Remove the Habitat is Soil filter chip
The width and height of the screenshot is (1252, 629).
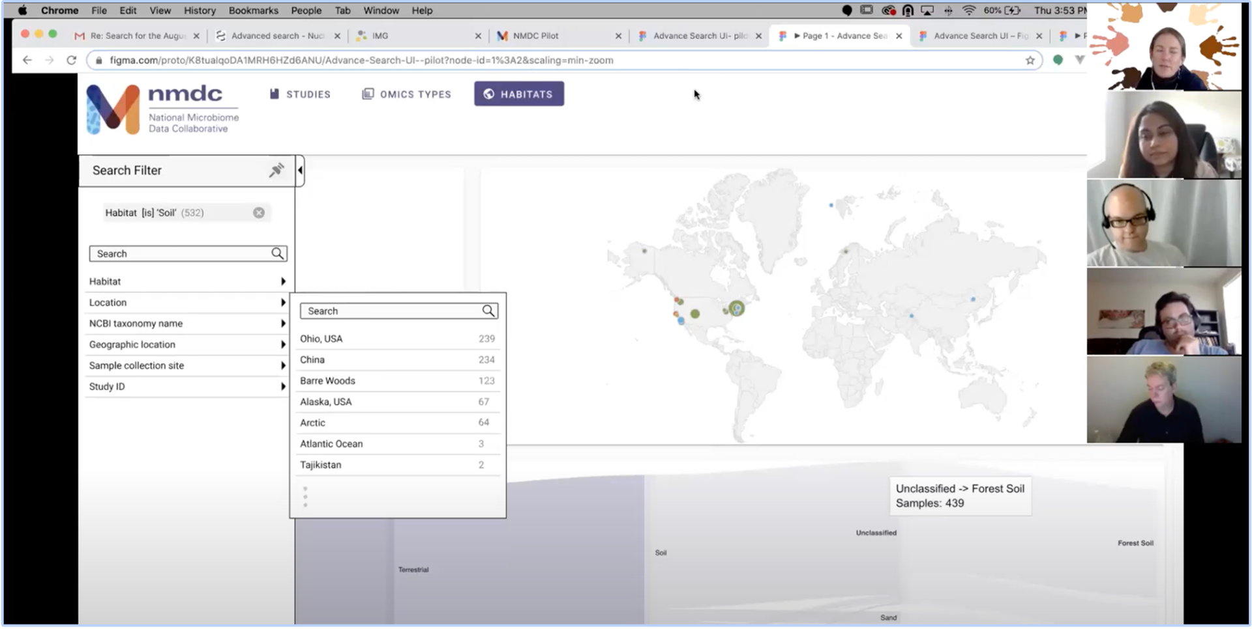coord(259,213)
